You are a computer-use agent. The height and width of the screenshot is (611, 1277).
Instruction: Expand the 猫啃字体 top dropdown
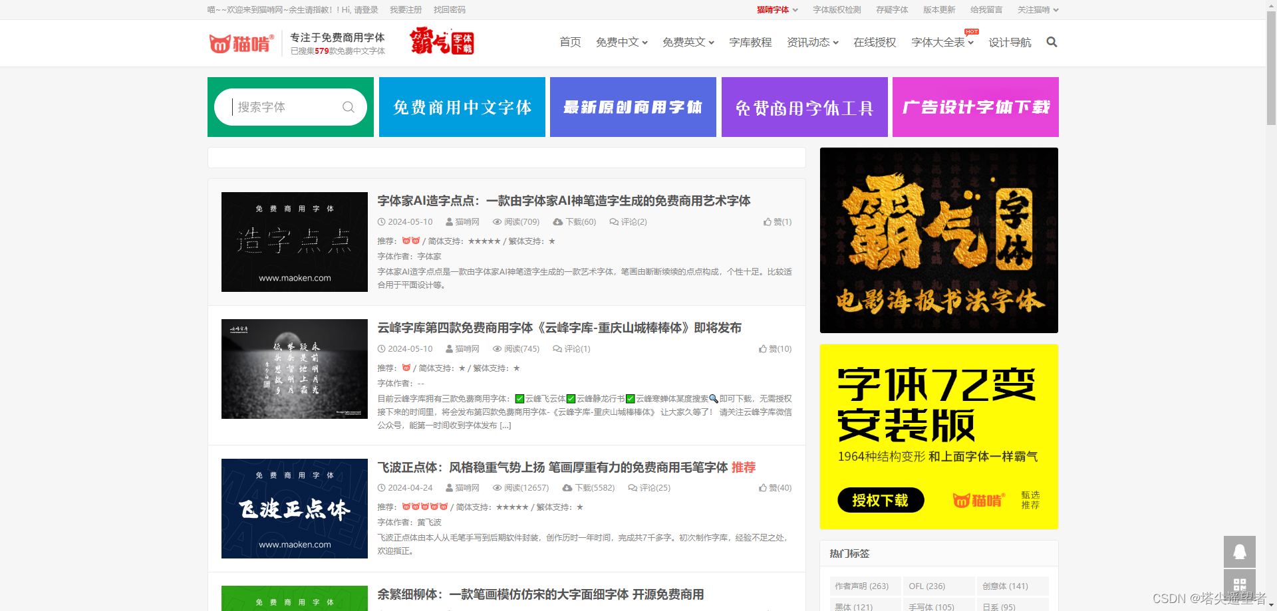(777, 10)
